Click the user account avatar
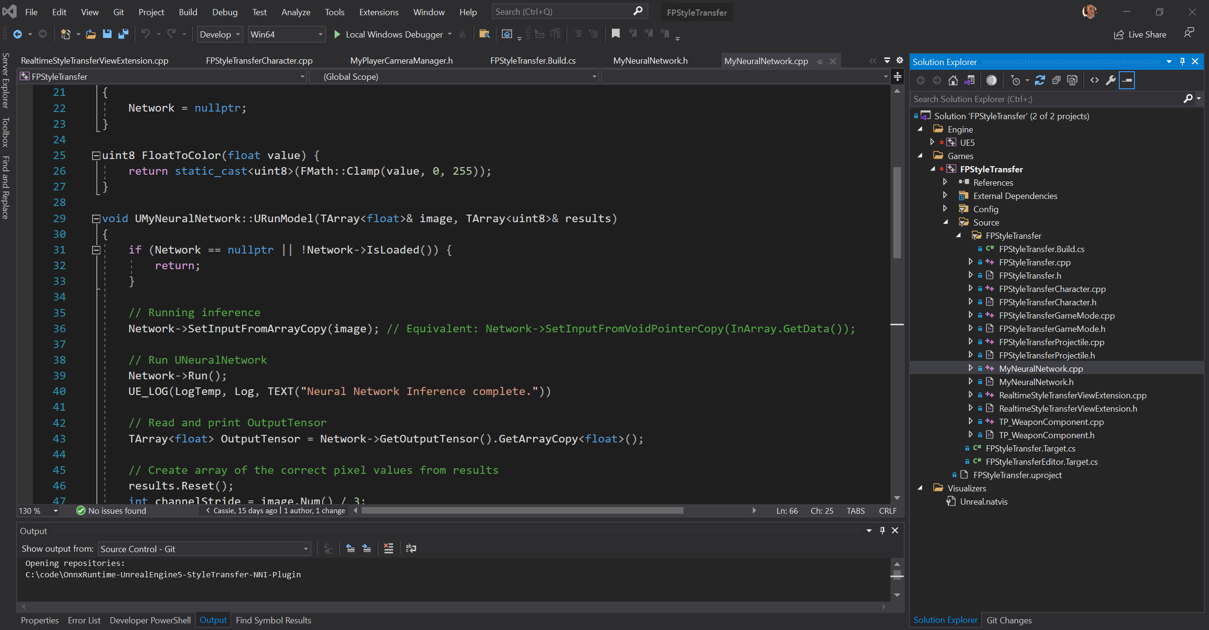 click(x=1089, y=11)
